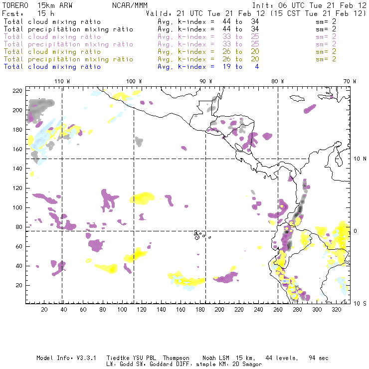Screen dimensions: 369x369
Task: Select the '(15 CST Tue 21 Feb 12)' local time text
Action: [318, 13]
